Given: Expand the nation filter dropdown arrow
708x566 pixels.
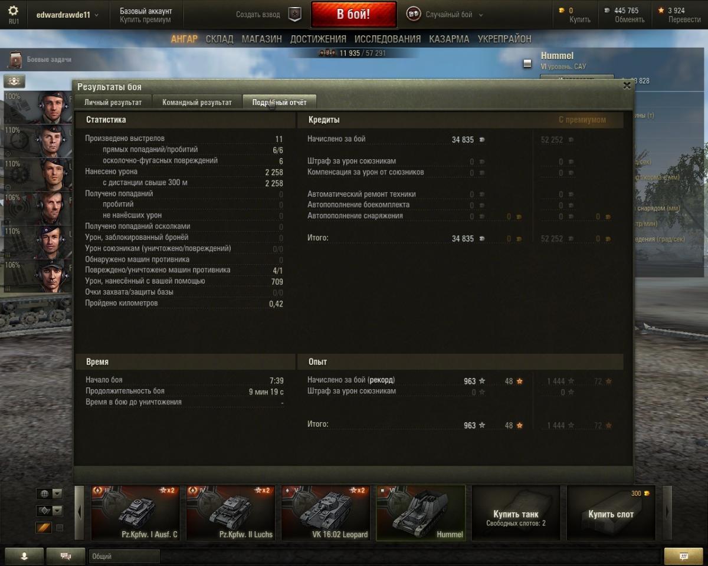Looking at the screenshot, I should pyautogui.click(x=57, y=493).
